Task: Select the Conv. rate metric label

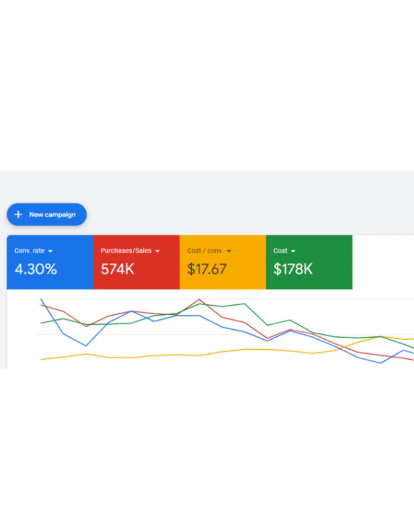Action: 30,251
